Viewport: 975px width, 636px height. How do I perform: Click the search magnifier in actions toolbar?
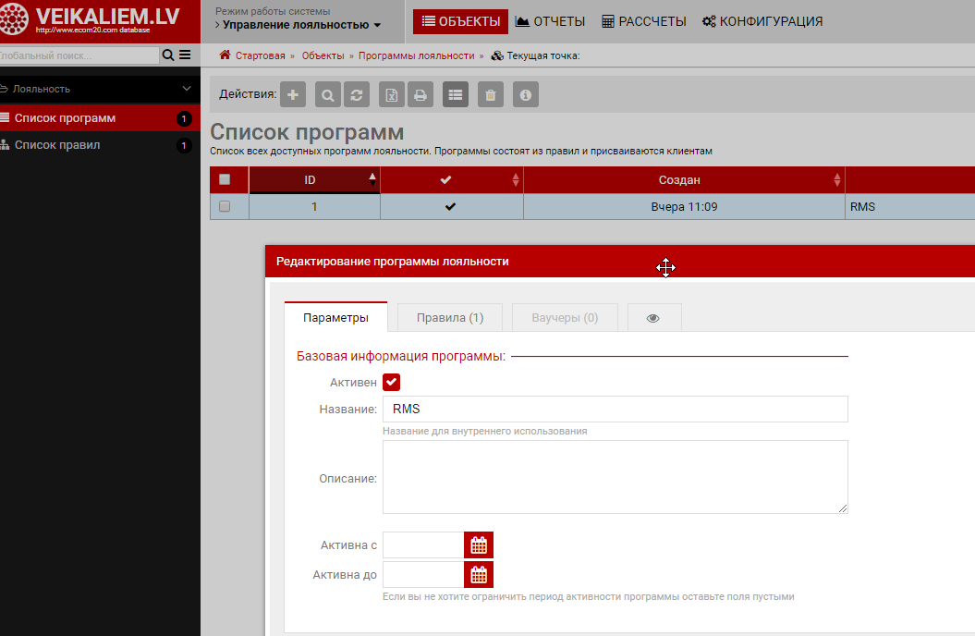pos(328,94)
